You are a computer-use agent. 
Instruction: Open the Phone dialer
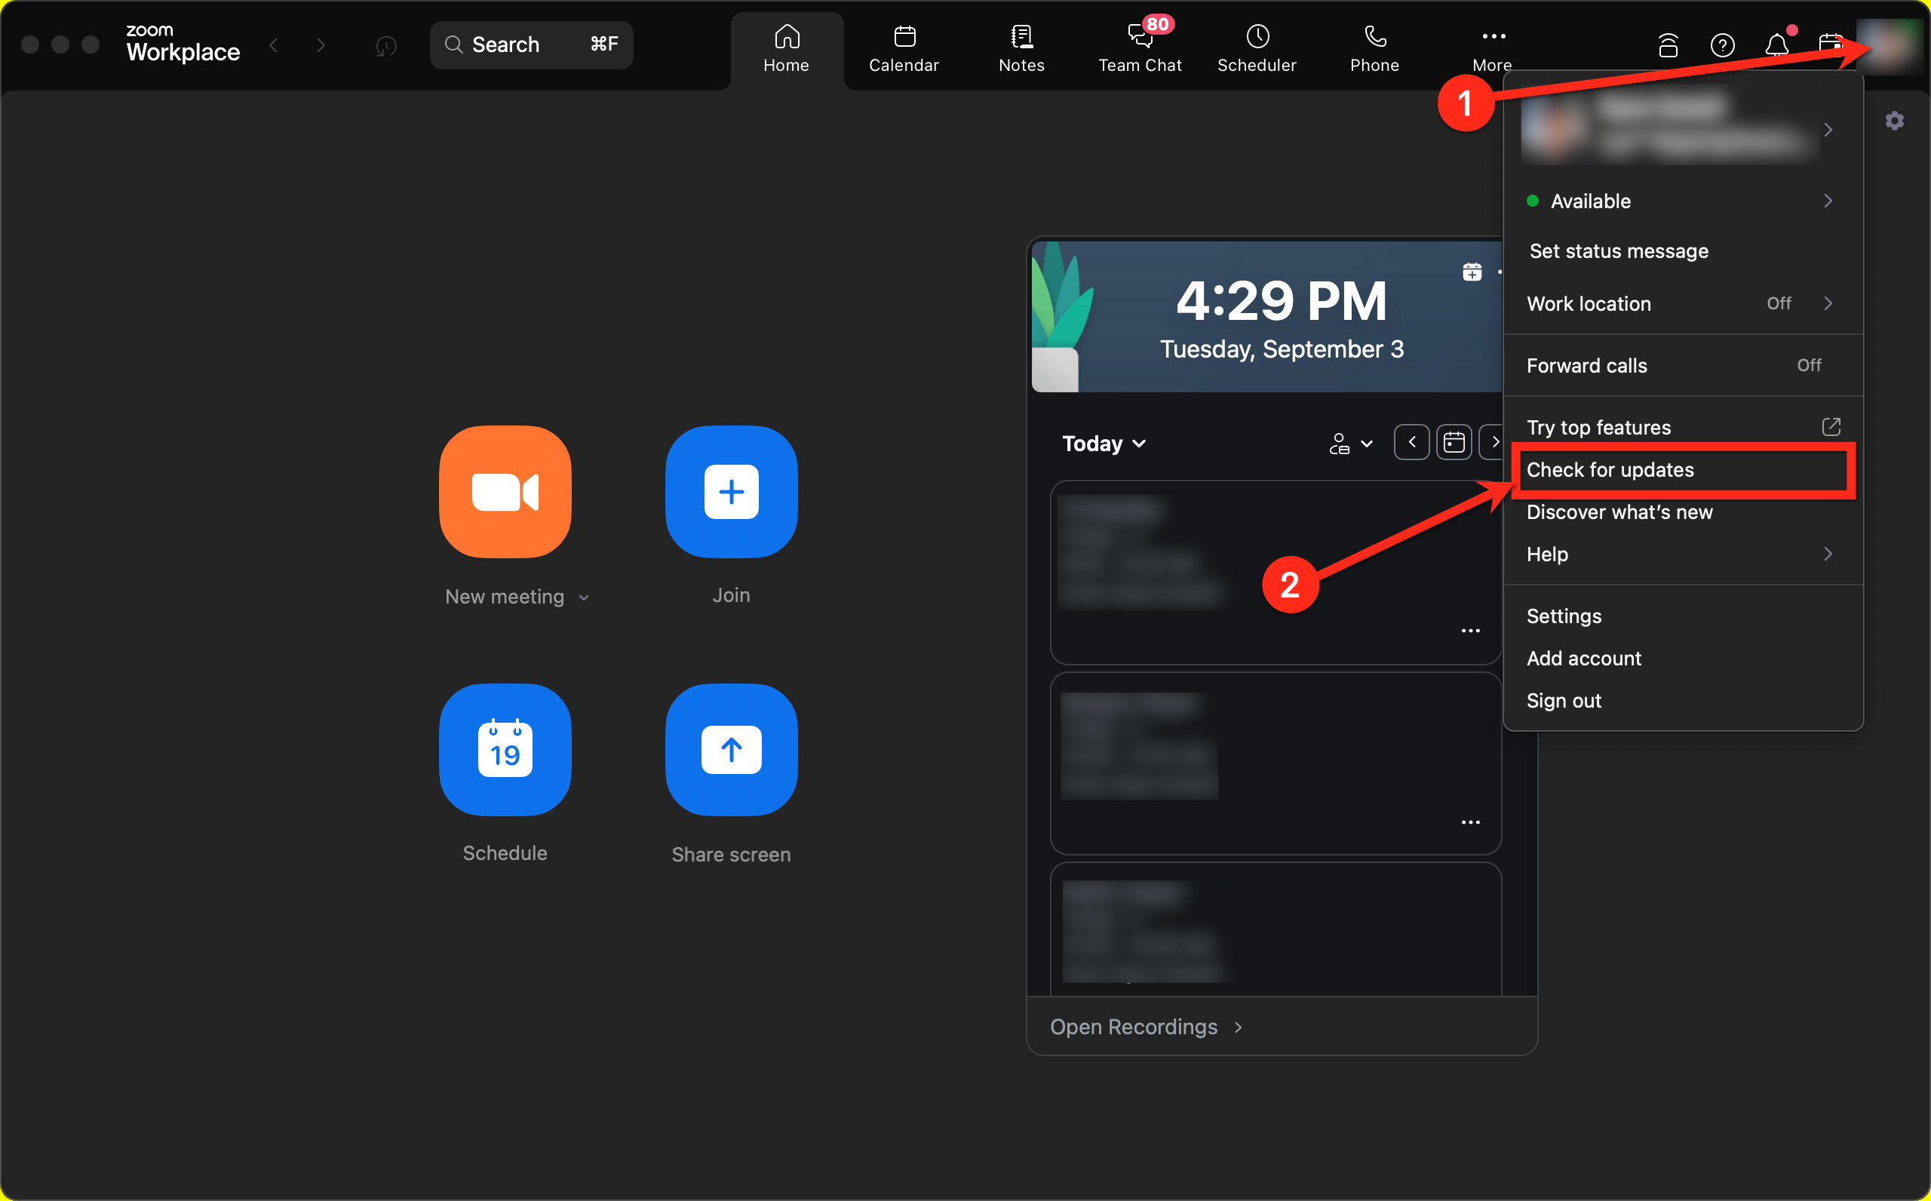tap(1374, 48)
